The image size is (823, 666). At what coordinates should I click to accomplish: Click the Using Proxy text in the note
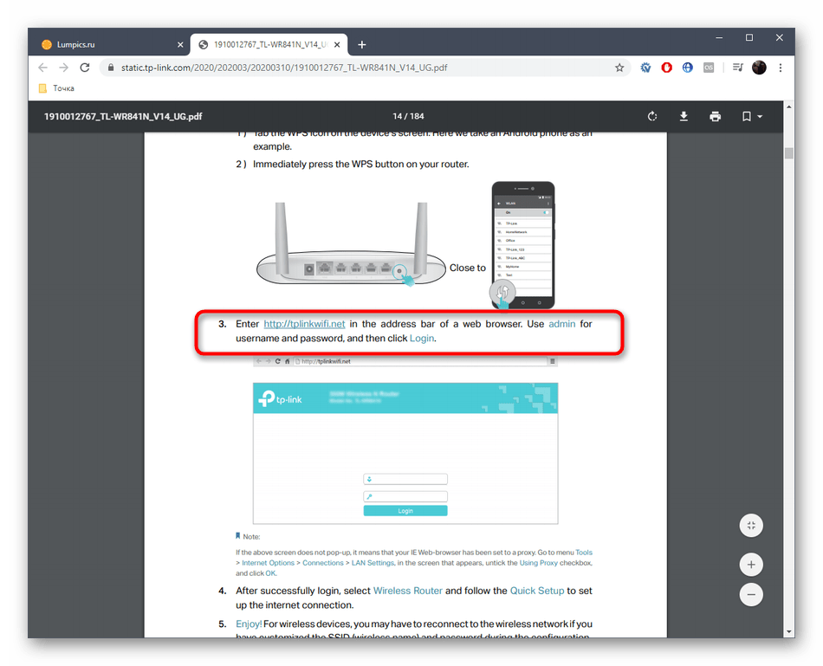point(539,563)
